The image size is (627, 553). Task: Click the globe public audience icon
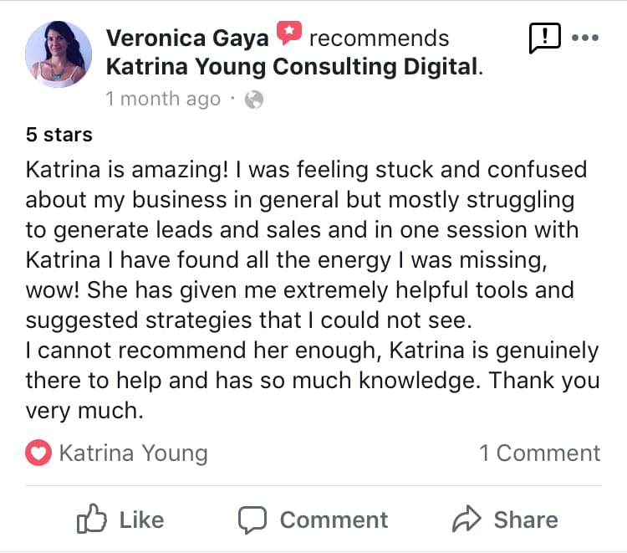(x=253, y=100)
